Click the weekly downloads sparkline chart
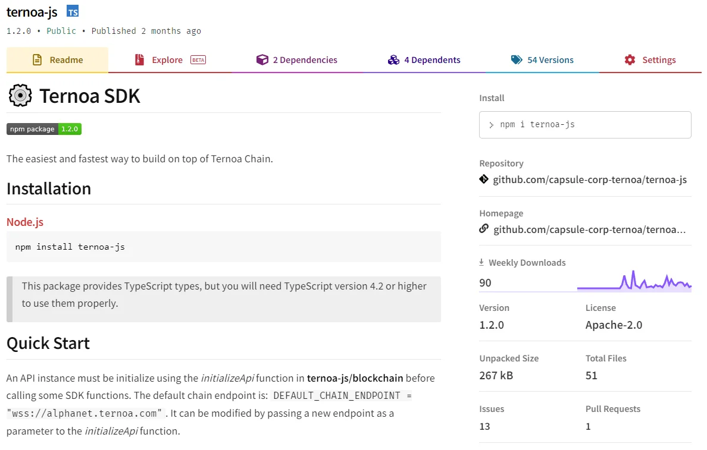The image size is (707, 450). coord(634,281)
